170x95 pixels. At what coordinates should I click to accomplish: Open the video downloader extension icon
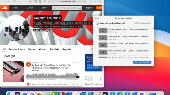31,1
